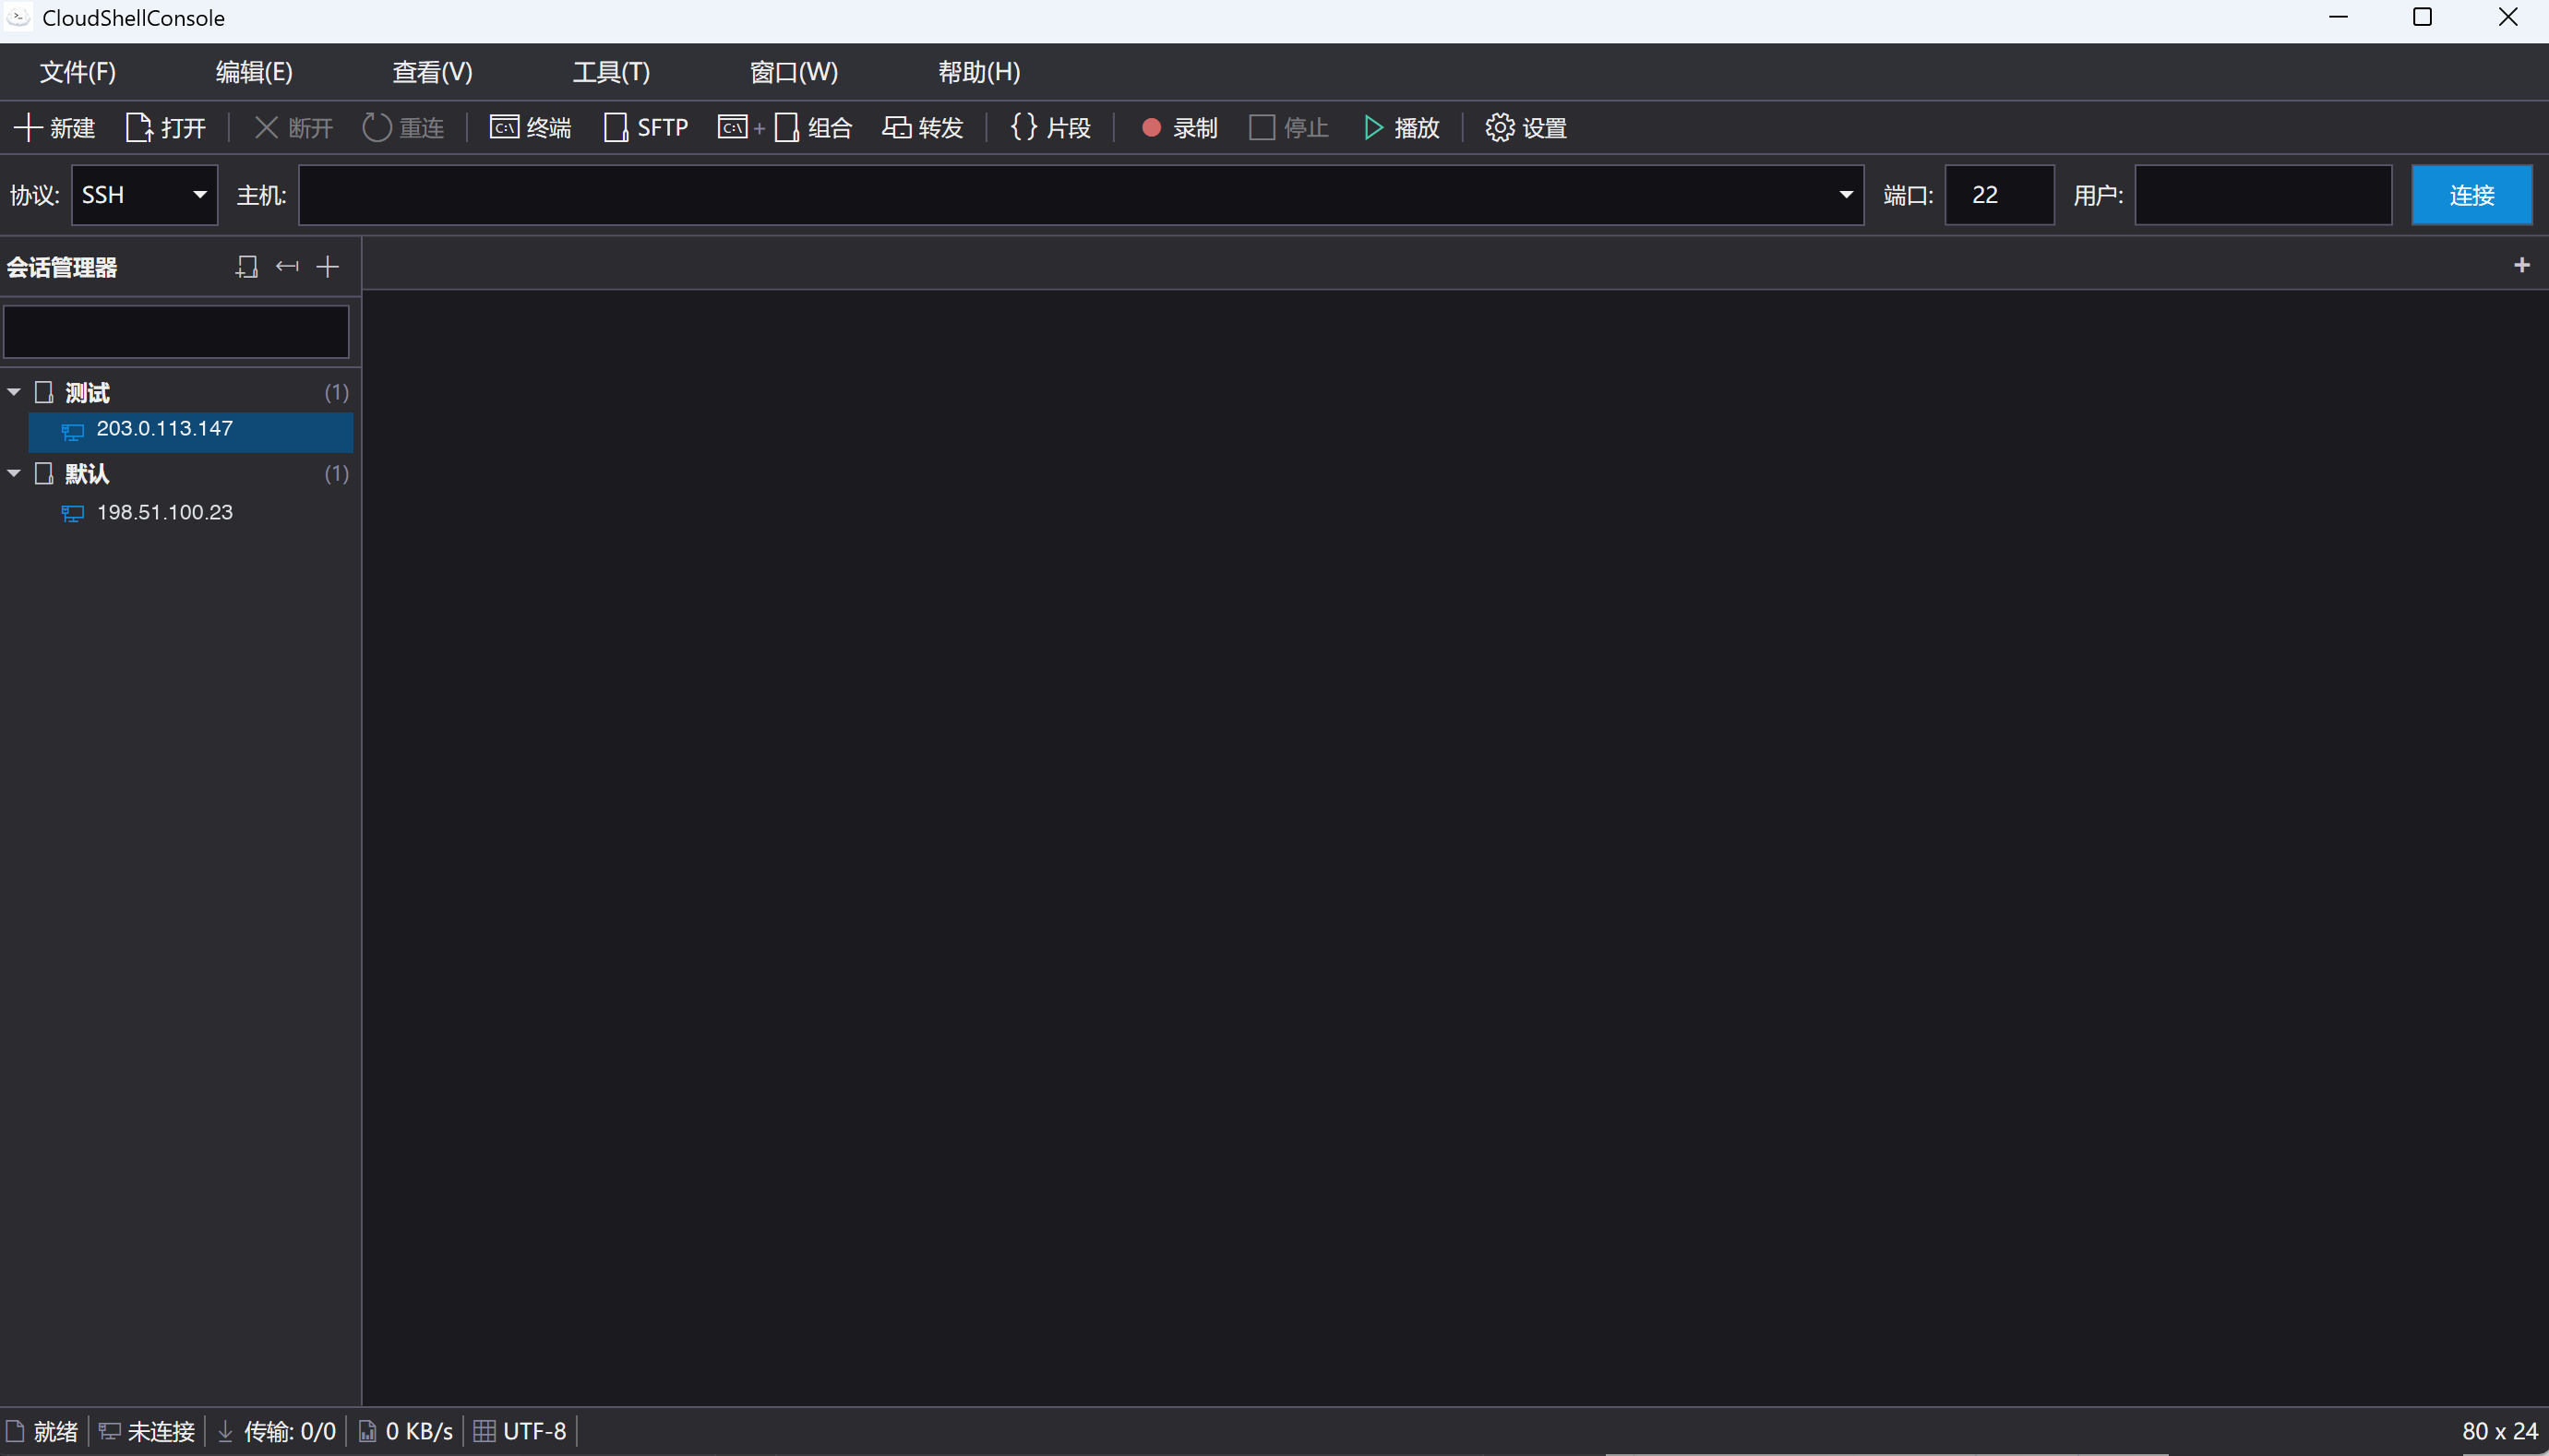Open the SFTP tool
Screen dimensions: 2549x1456
coord(646,128)
